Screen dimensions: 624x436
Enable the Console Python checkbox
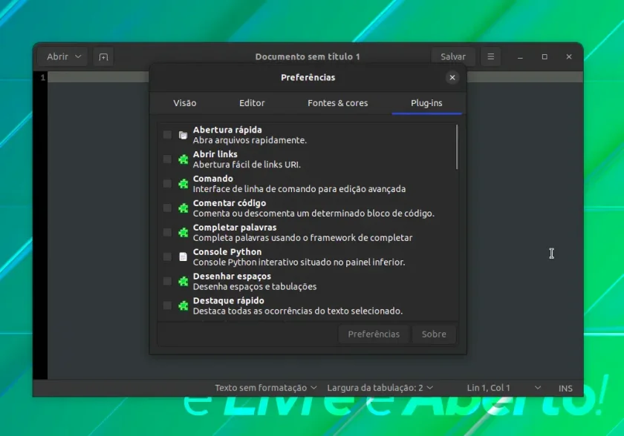pyautogui.click(x=168, y=257)
